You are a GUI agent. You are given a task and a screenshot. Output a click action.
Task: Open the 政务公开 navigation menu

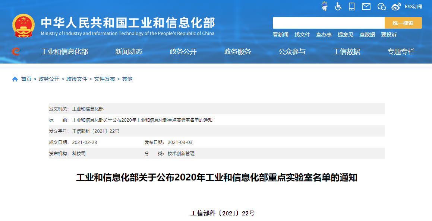tap(183, 51)
